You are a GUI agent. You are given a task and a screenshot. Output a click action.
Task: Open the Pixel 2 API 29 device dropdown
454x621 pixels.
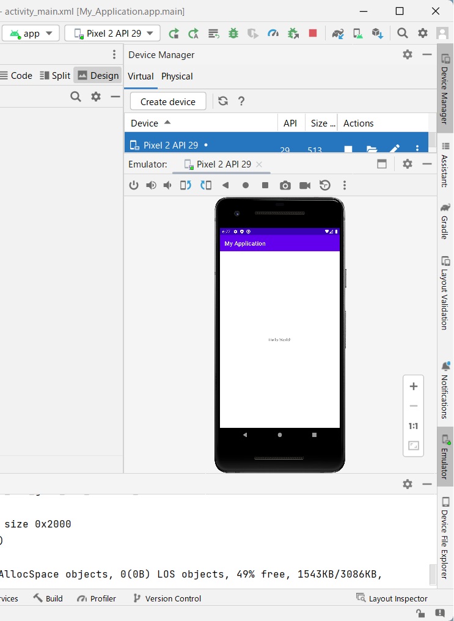(x=112, y=33)
